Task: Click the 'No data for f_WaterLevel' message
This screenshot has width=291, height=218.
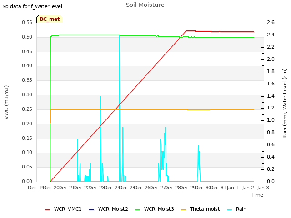Action: point(32,6)
